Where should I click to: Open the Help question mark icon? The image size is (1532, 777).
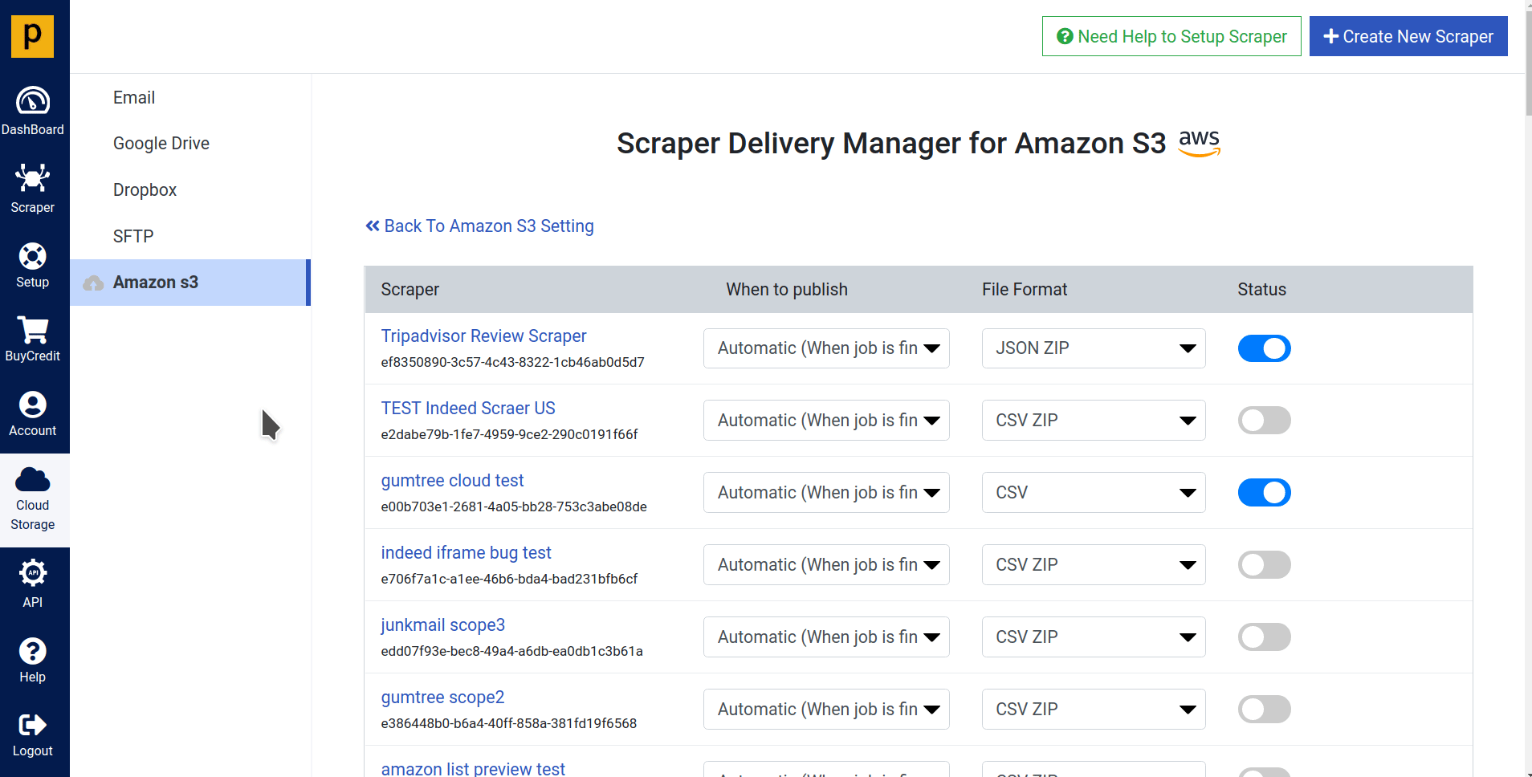coord(32,651)
